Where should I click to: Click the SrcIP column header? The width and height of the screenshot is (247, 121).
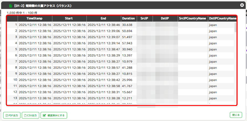[x=145, y=18]
